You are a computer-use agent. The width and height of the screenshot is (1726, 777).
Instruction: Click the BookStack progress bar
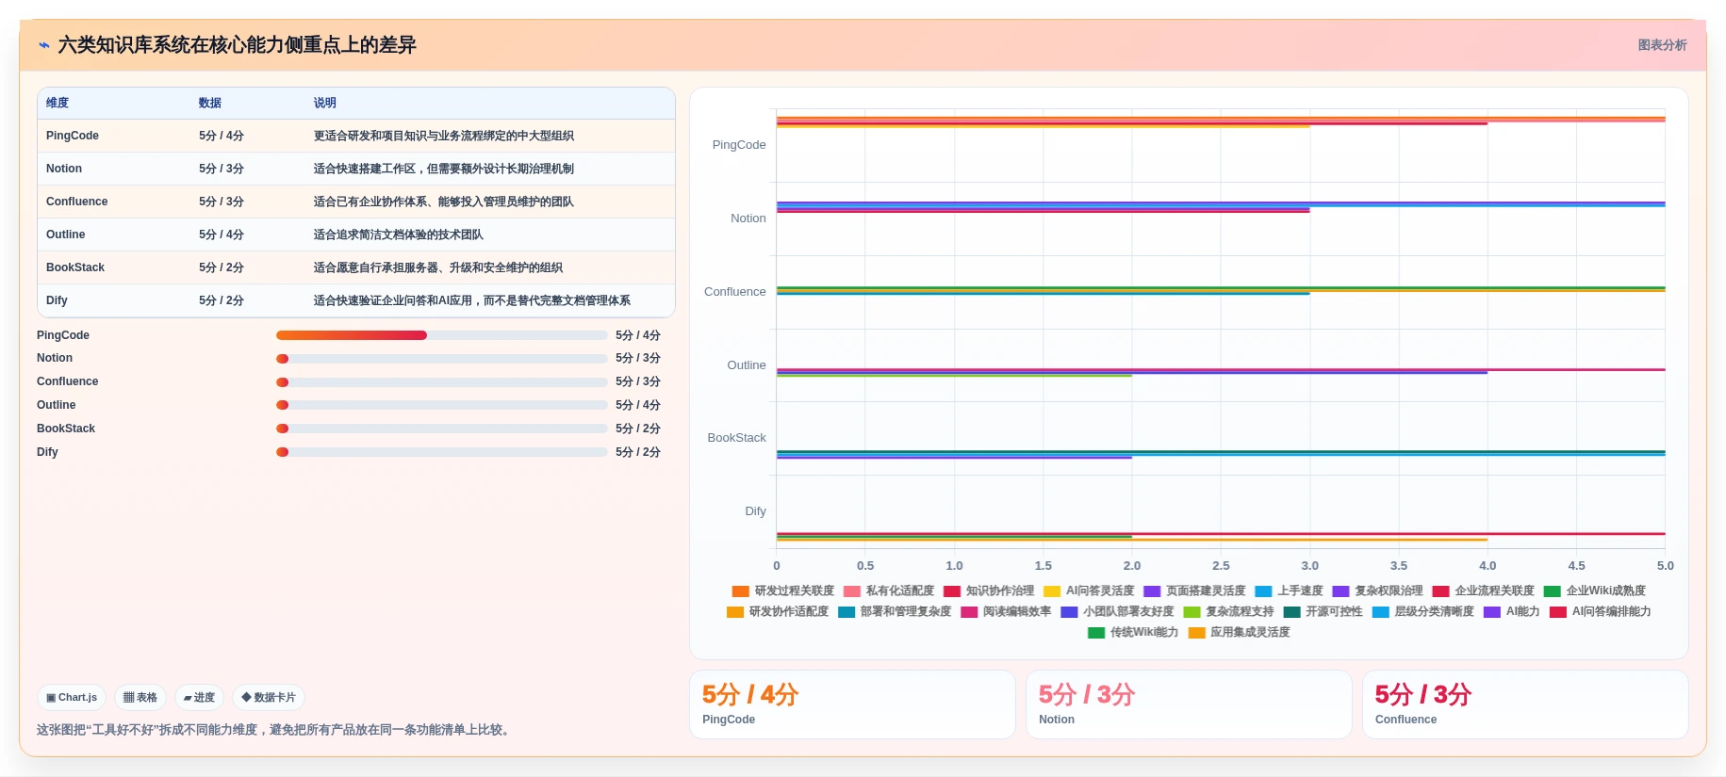tap(442, 429)
